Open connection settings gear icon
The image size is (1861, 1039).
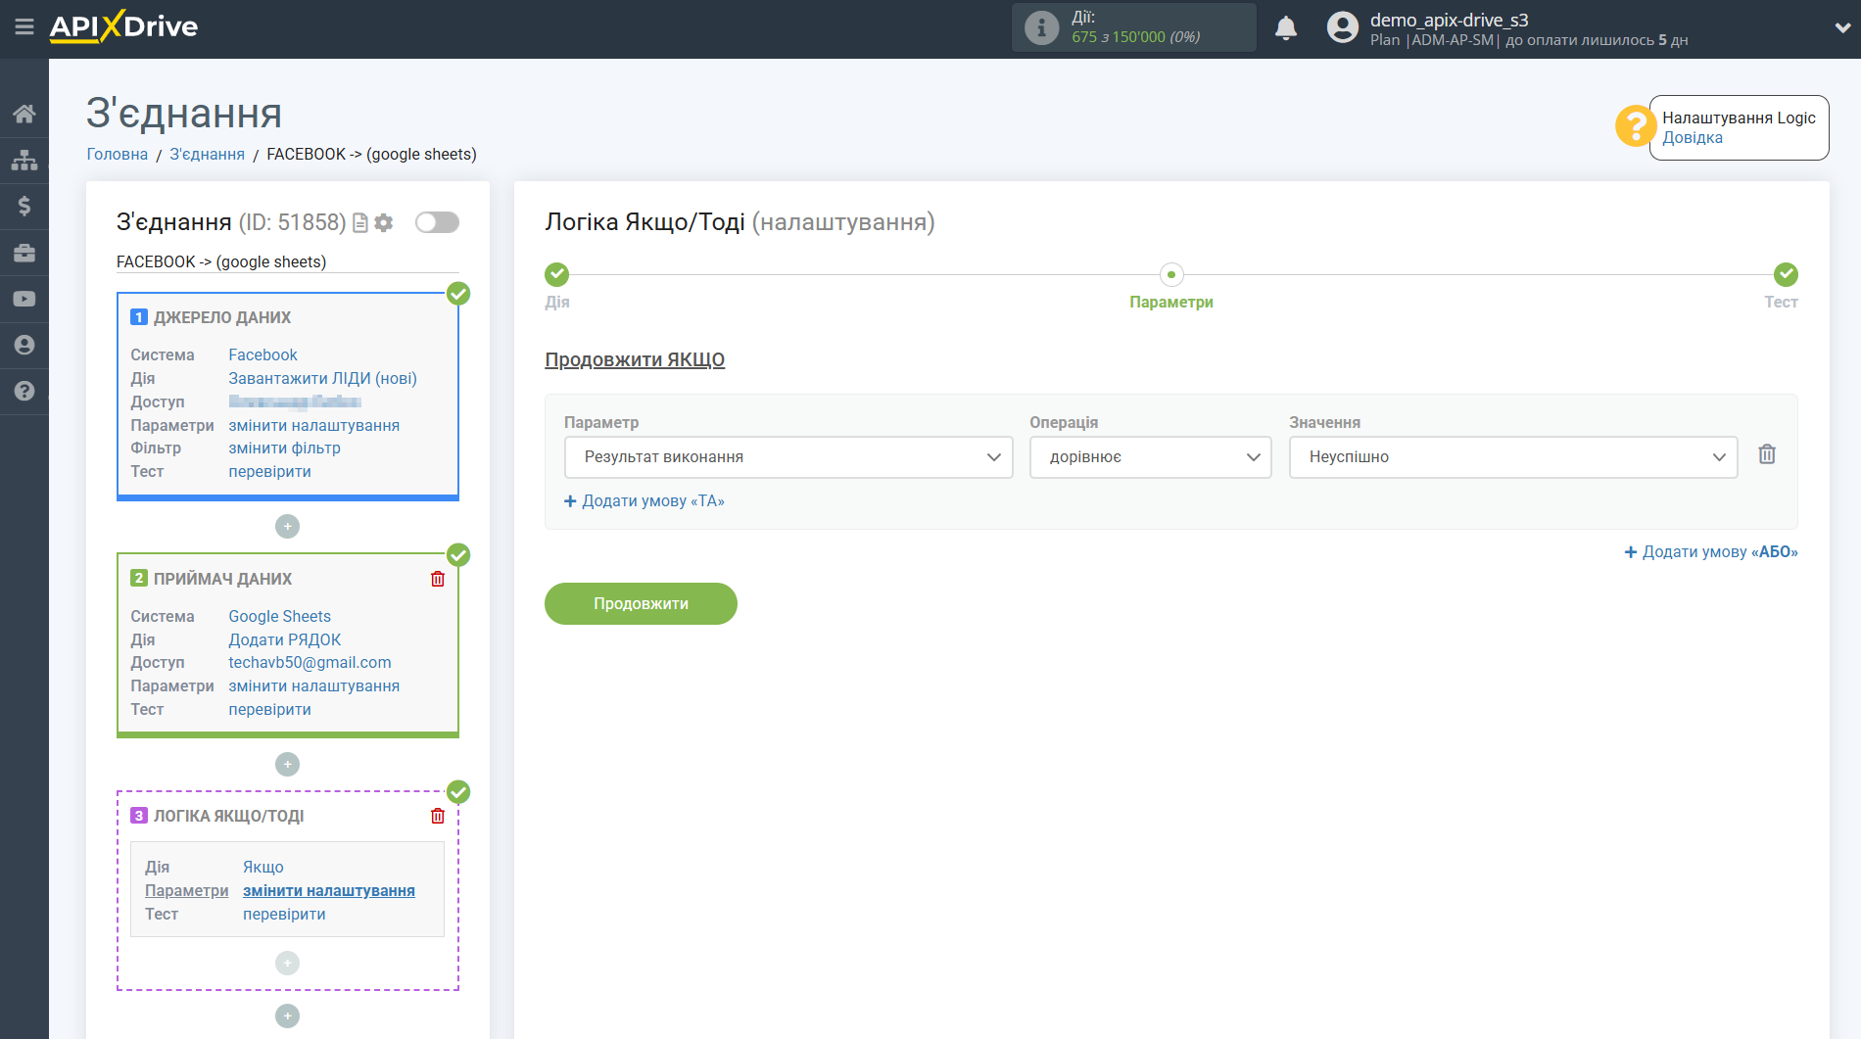384,223
